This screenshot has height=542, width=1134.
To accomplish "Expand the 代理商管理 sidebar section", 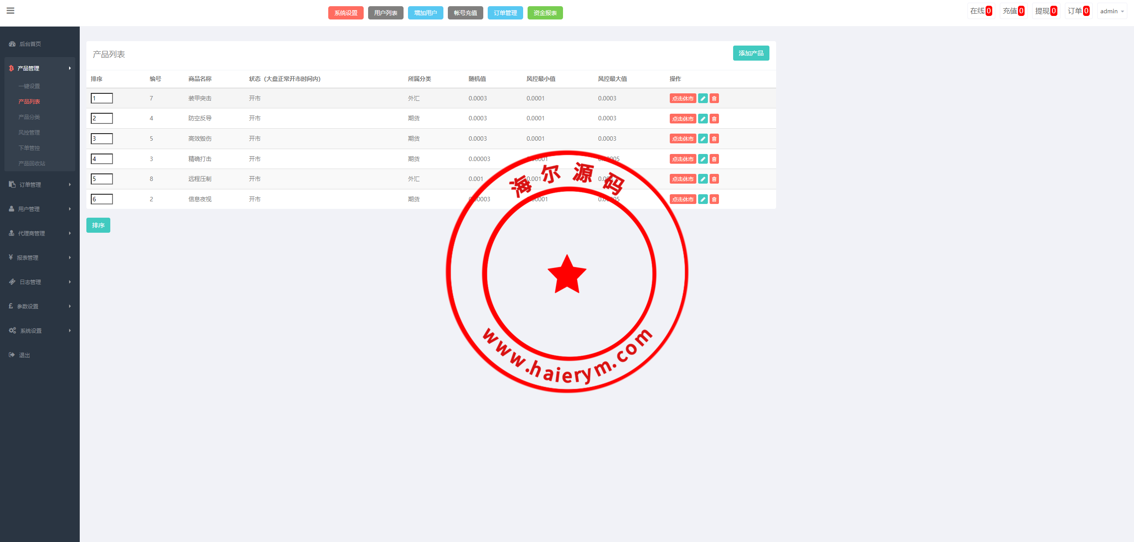I will (x=31, y=233).
